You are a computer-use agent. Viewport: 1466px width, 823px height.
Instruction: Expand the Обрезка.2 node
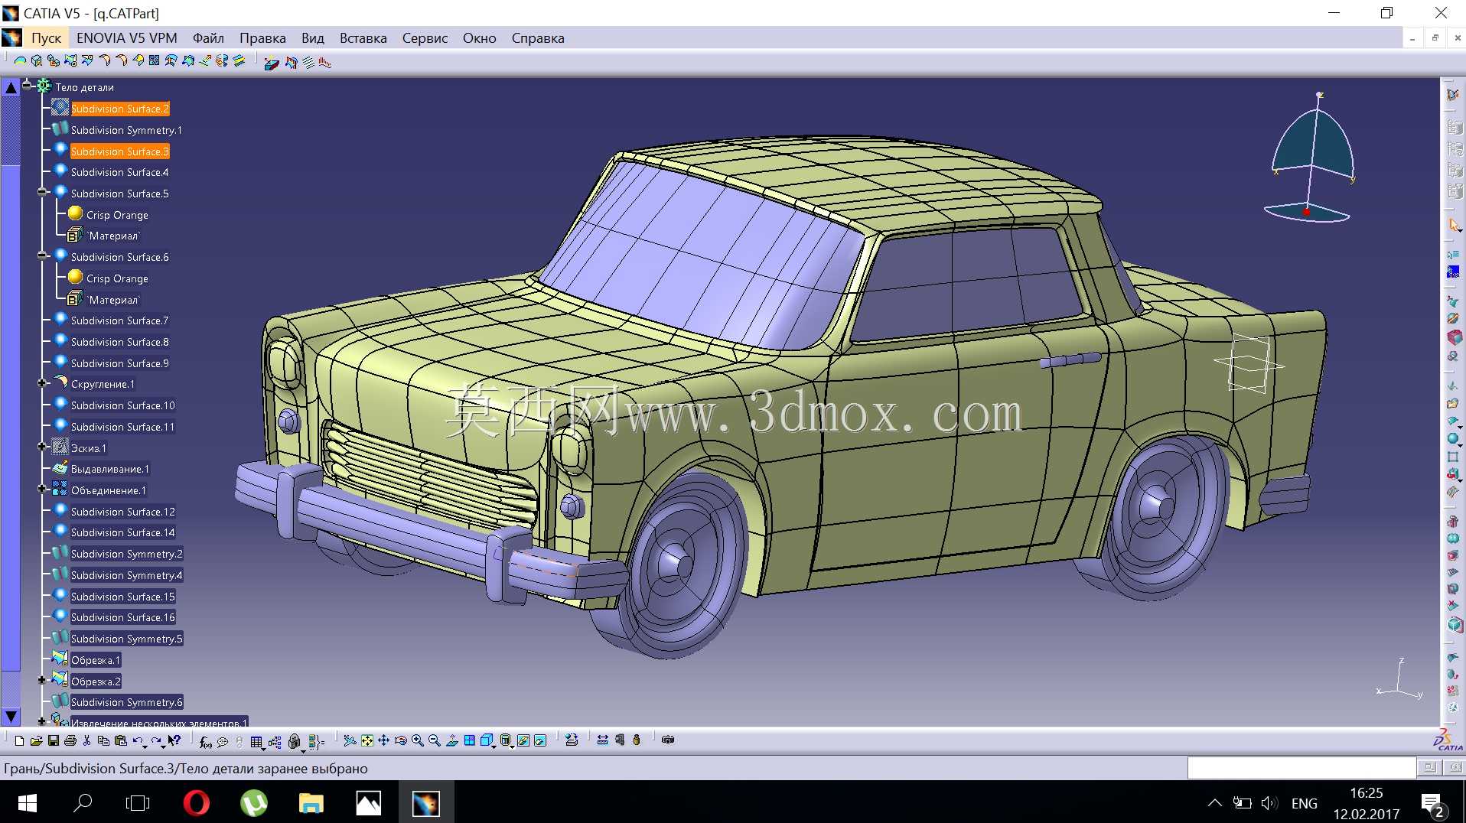click(x=42, y=680)
